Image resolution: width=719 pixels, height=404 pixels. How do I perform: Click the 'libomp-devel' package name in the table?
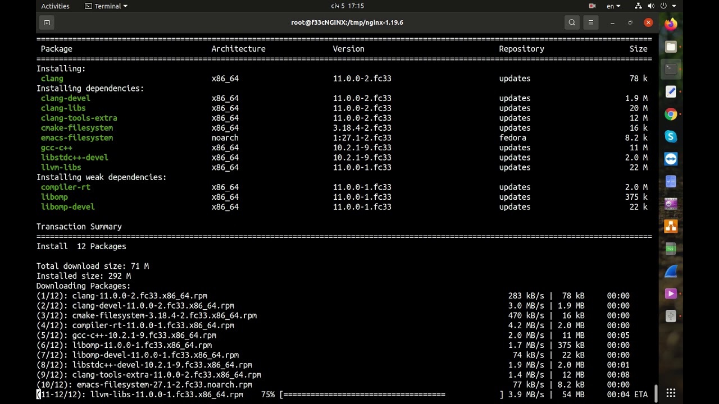(x=68, y=207)
